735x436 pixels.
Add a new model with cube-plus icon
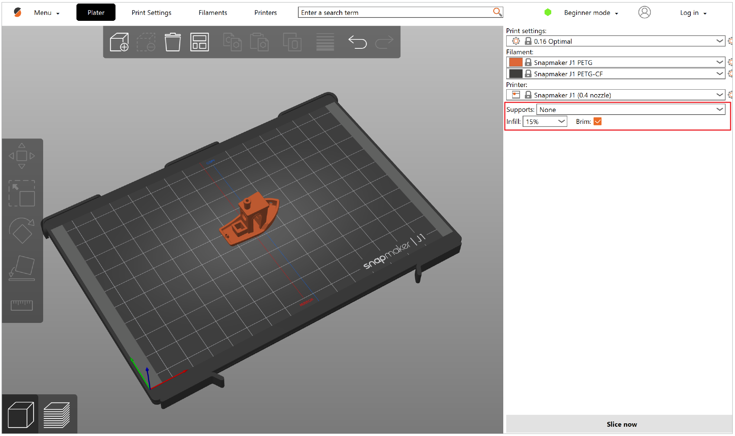tap(119, 42)
